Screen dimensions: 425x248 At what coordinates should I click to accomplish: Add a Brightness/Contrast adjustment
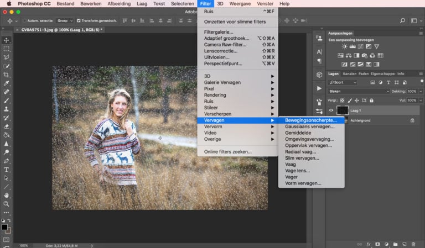pyautogui.click(x=344, y=46)
